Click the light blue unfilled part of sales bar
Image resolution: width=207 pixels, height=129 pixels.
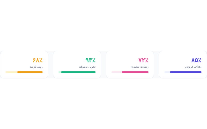(167, 72)
